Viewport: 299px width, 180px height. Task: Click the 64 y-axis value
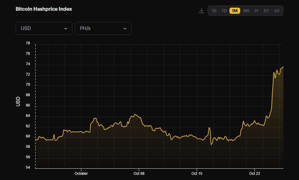(x=28, y=116)
